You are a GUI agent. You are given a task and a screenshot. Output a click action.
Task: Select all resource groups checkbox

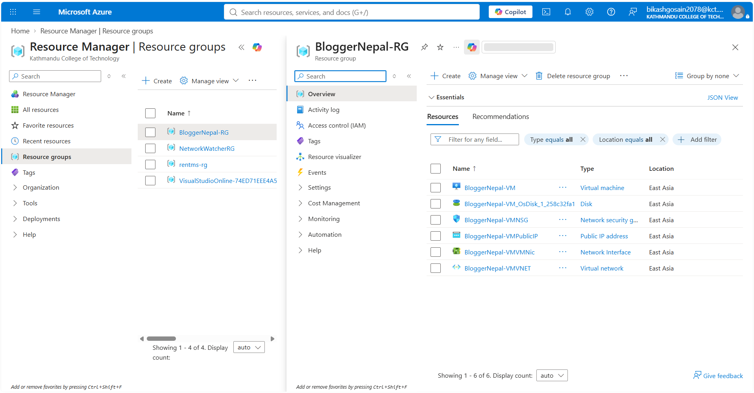tap(150, 113)
